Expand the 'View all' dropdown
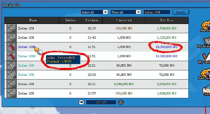210x114 pixels. pos(138,12)
